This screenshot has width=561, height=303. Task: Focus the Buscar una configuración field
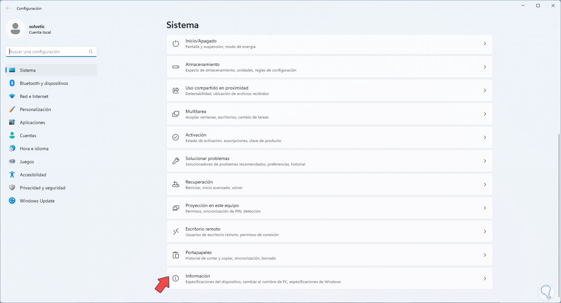(48, 52)
